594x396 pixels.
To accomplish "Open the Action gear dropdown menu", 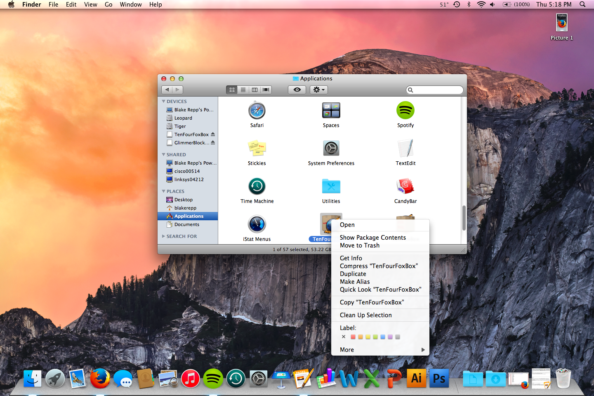I will tap(319, 90).
